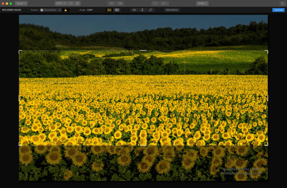Screen dimensions: 287x188
Task: Open the Ouvrir dropdown menu
Action: [21, 3]
